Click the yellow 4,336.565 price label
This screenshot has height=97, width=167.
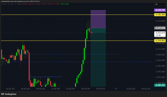coord(160,15)
